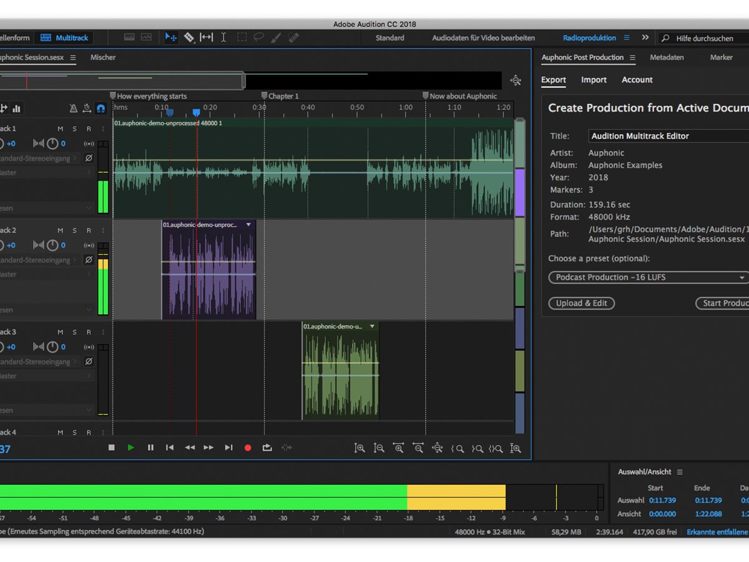
Task: Click the Stop transport button
Action: 112,448
